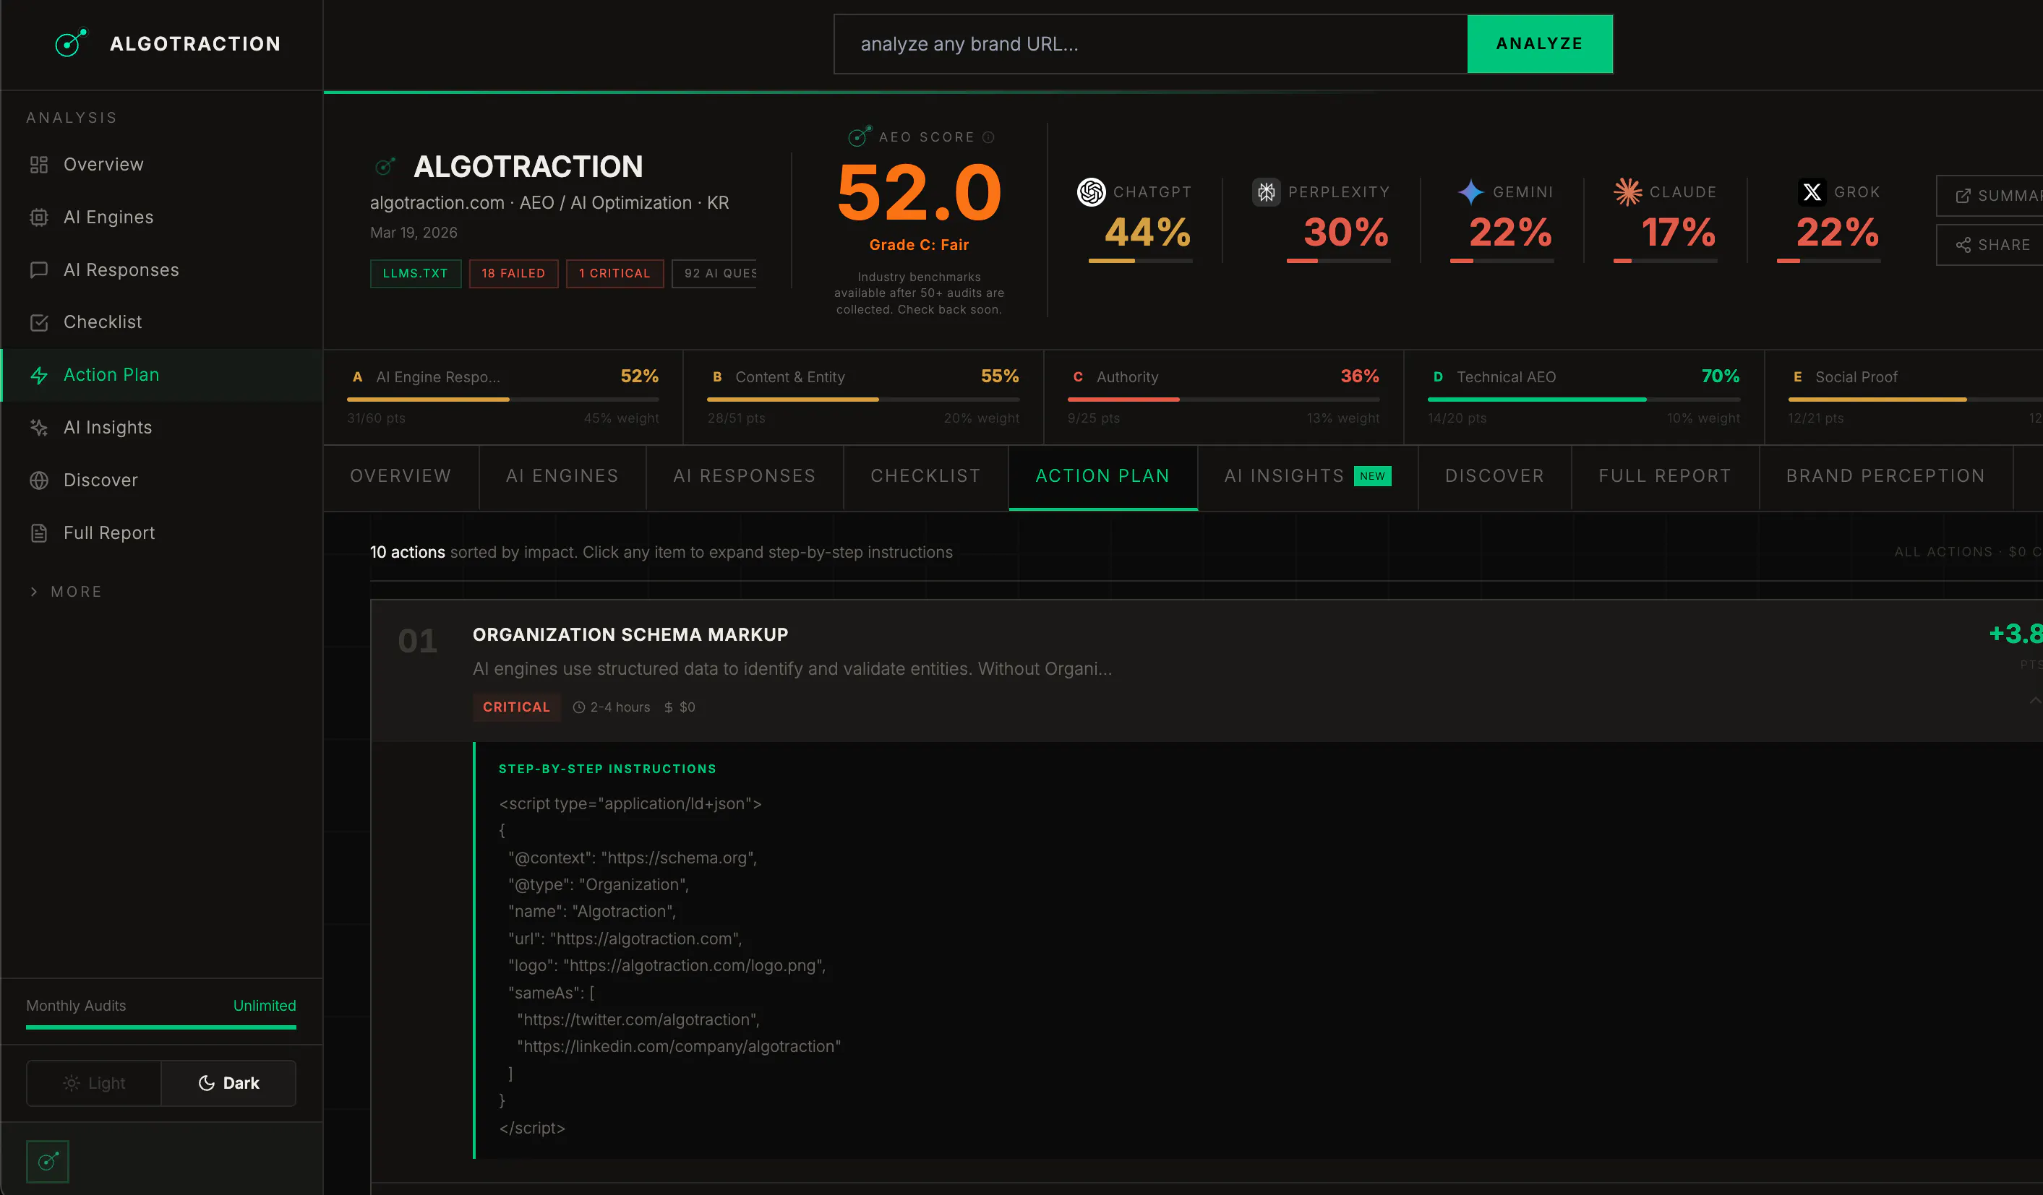Open Full Report via its document icon
This screenshot has width=2043, height=1195.
(x=39, y=533)
